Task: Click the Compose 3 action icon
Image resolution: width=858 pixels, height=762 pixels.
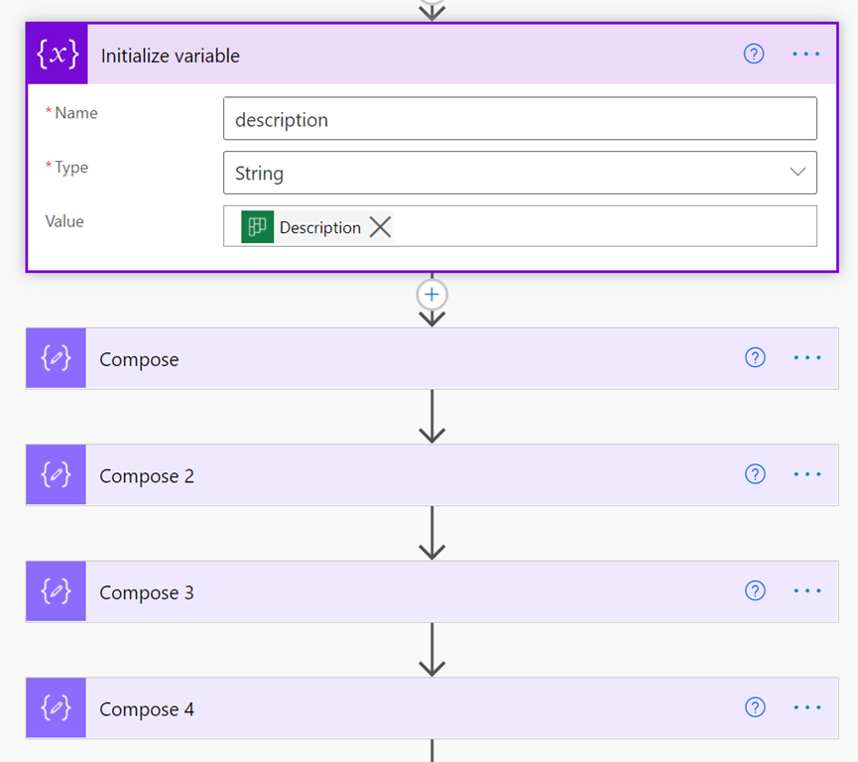Action: pyautogui.click(x=57, y=592)
